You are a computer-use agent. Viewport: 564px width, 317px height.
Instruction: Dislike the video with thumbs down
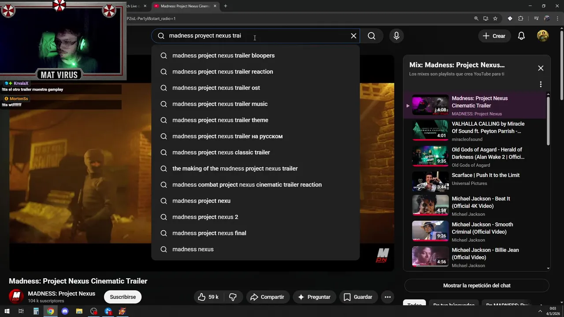click(x=233, y=297)
